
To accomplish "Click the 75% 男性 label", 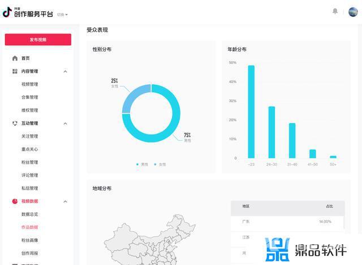I will point(187,137).
